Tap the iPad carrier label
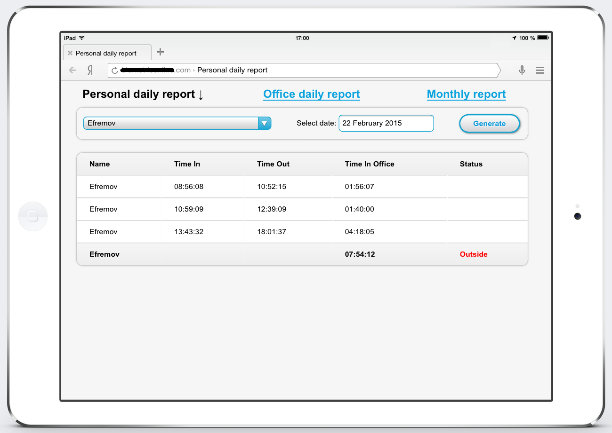 tap(70, 38)
